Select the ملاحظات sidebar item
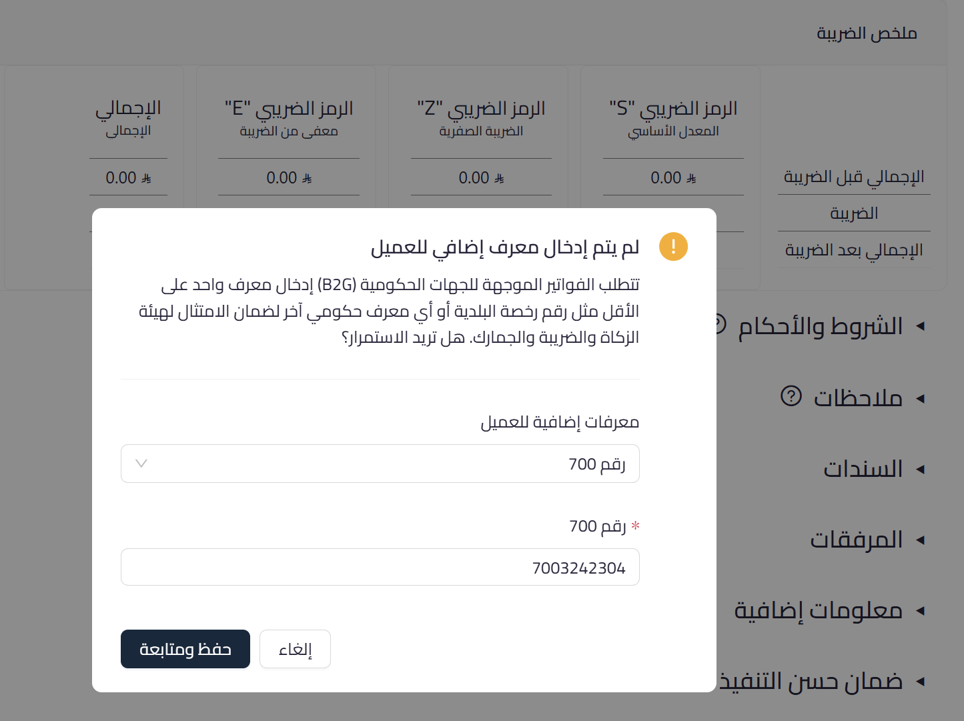 [x=859, y=398]
